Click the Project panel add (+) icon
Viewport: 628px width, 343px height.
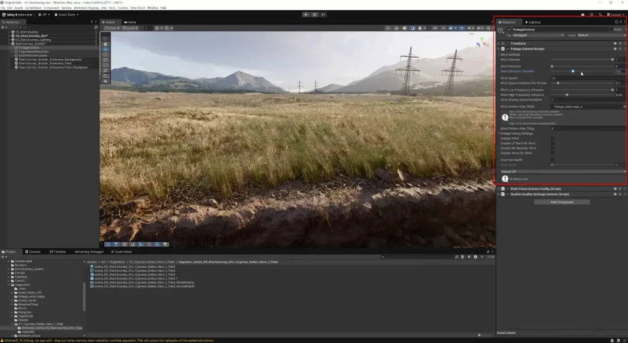pyautogui.click(x=4, y=257)
